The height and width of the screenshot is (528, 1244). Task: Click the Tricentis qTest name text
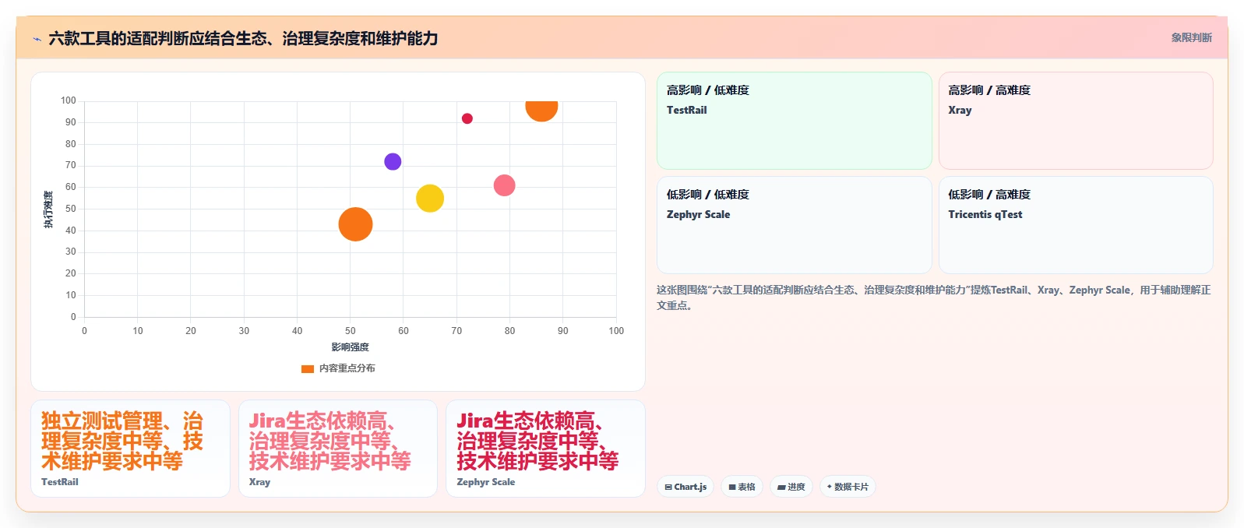[x=985, y=214]
